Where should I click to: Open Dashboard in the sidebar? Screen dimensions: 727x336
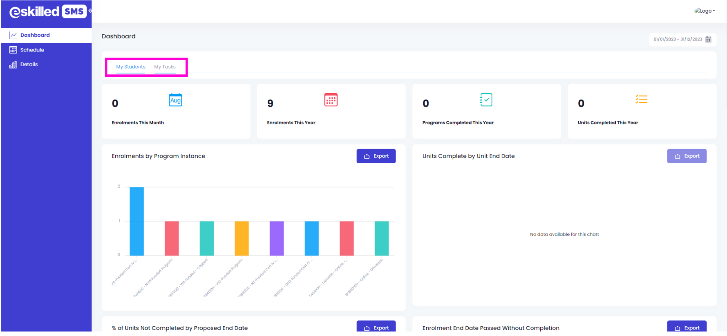(x=46, y=35)
